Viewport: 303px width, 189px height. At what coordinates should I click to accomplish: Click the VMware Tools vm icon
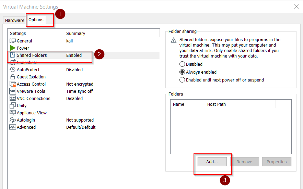tap(13, 91)
